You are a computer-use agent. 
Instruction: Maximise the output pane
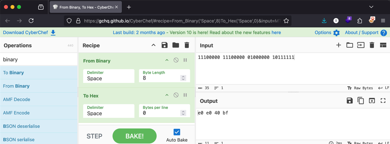tap(383, 101)
